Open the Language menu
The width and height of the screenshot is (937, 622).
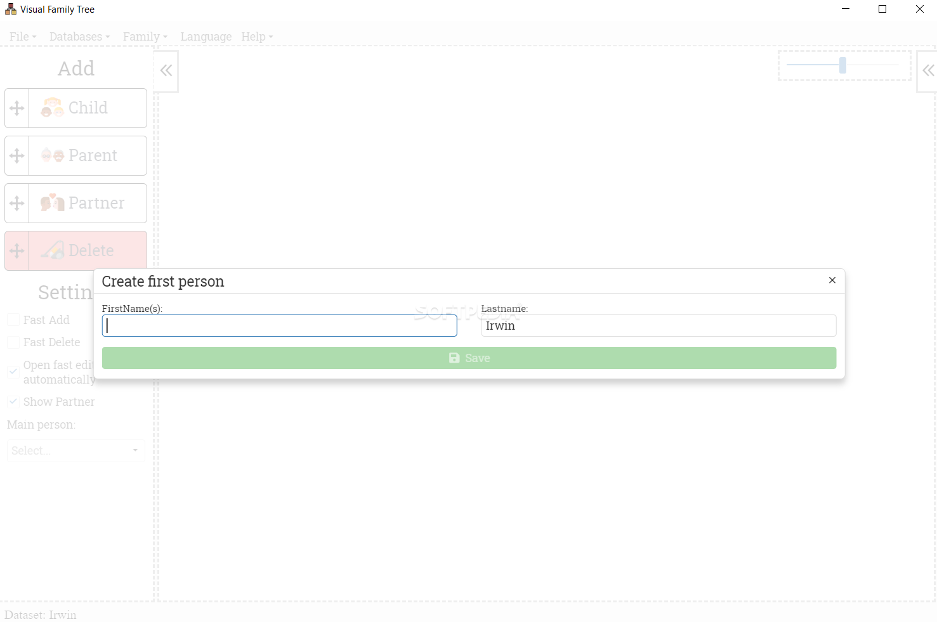(x=206, y=37)
